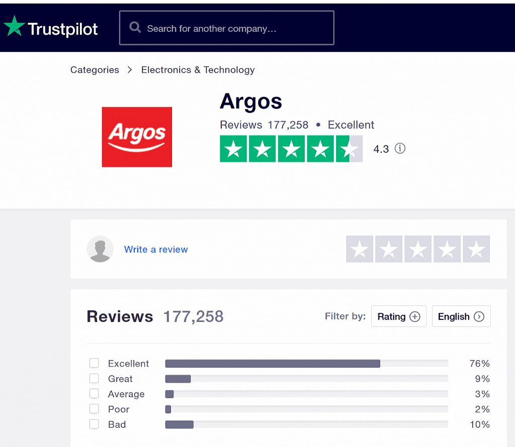Open the TrustScore info icon beside 4.3
Viewport: 515px width, 447px height.
pos(400,148)
